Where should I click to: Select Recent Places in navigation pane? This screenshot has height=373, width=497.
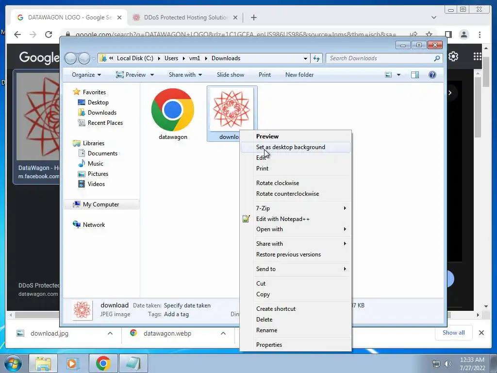pos(105,123)
